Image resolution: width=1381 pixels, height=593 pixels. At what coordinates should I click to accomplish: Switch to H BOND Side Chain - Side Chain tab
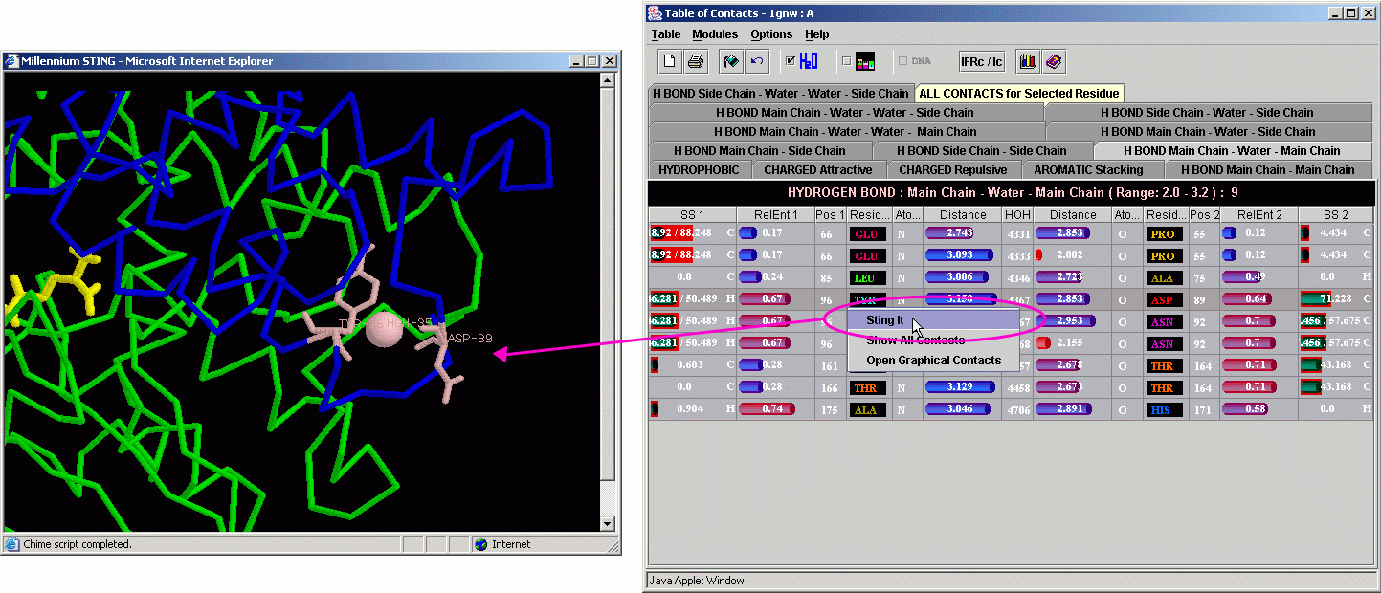[x=982, y=151]
